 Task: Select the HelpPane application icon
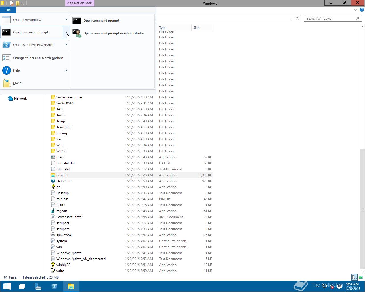click(53, 181)
